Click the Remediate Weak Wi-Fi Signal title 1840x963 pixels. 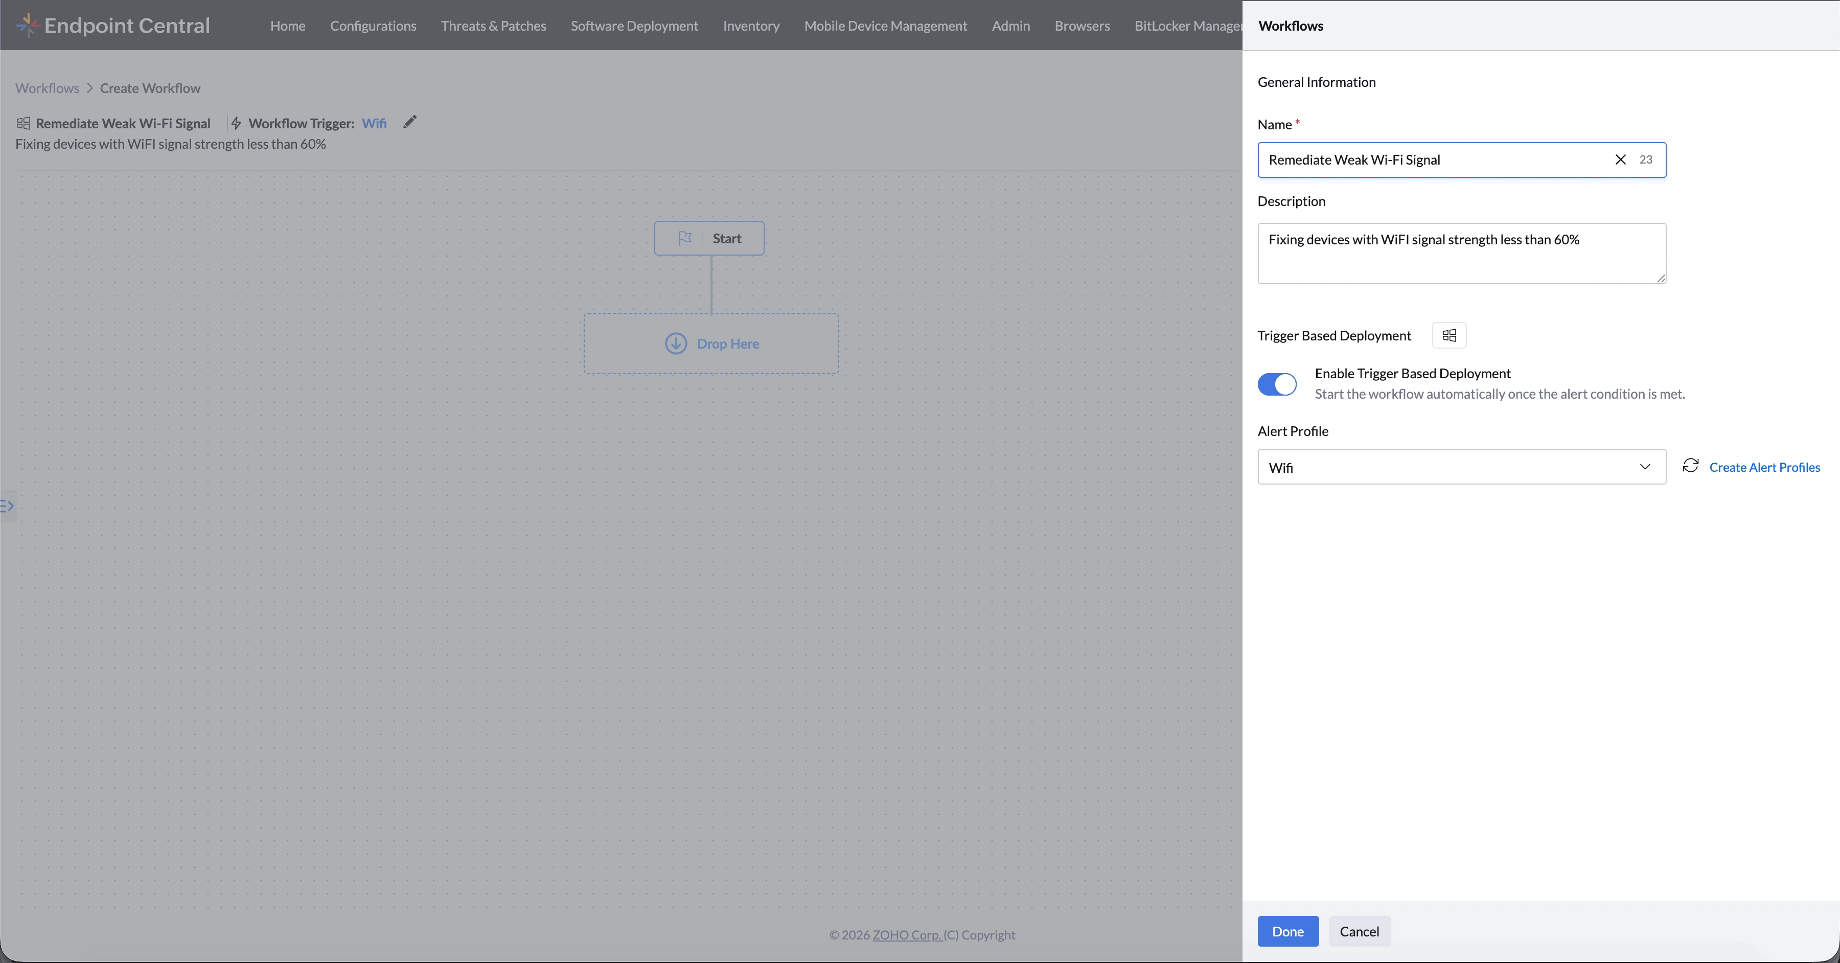pyautogui.click(x=123, y=123)
